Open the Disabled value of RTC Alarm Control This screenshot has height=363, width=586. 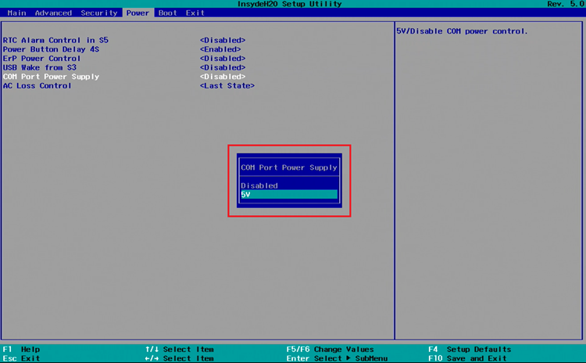pos(222,40)
